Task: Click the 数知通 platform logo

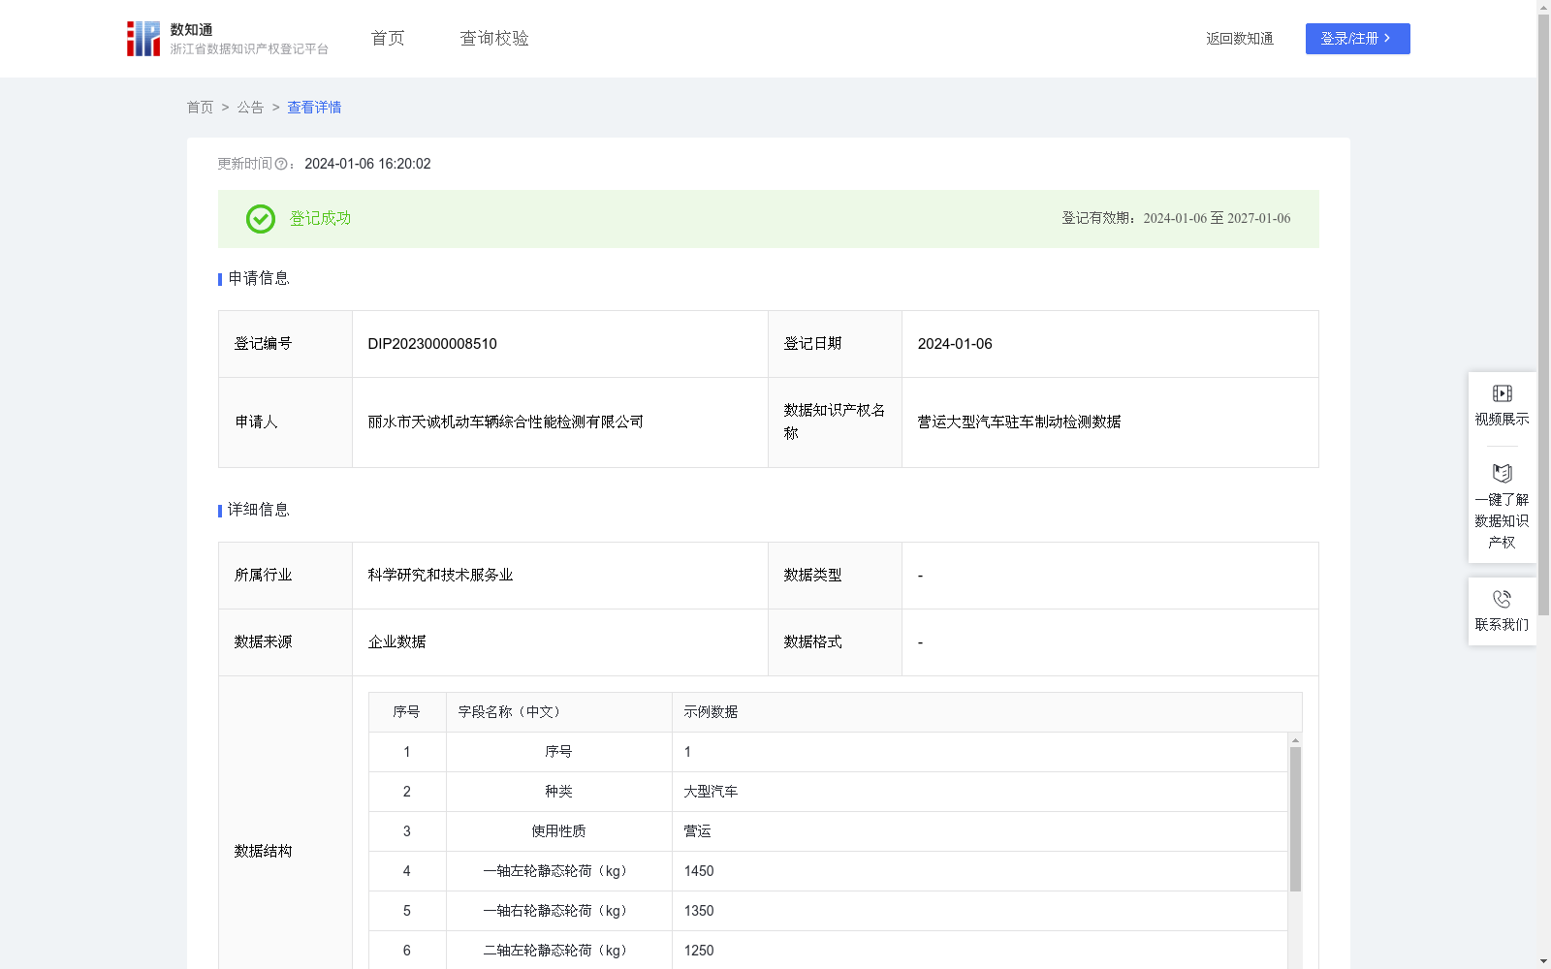Action: (x=227, y=39)
